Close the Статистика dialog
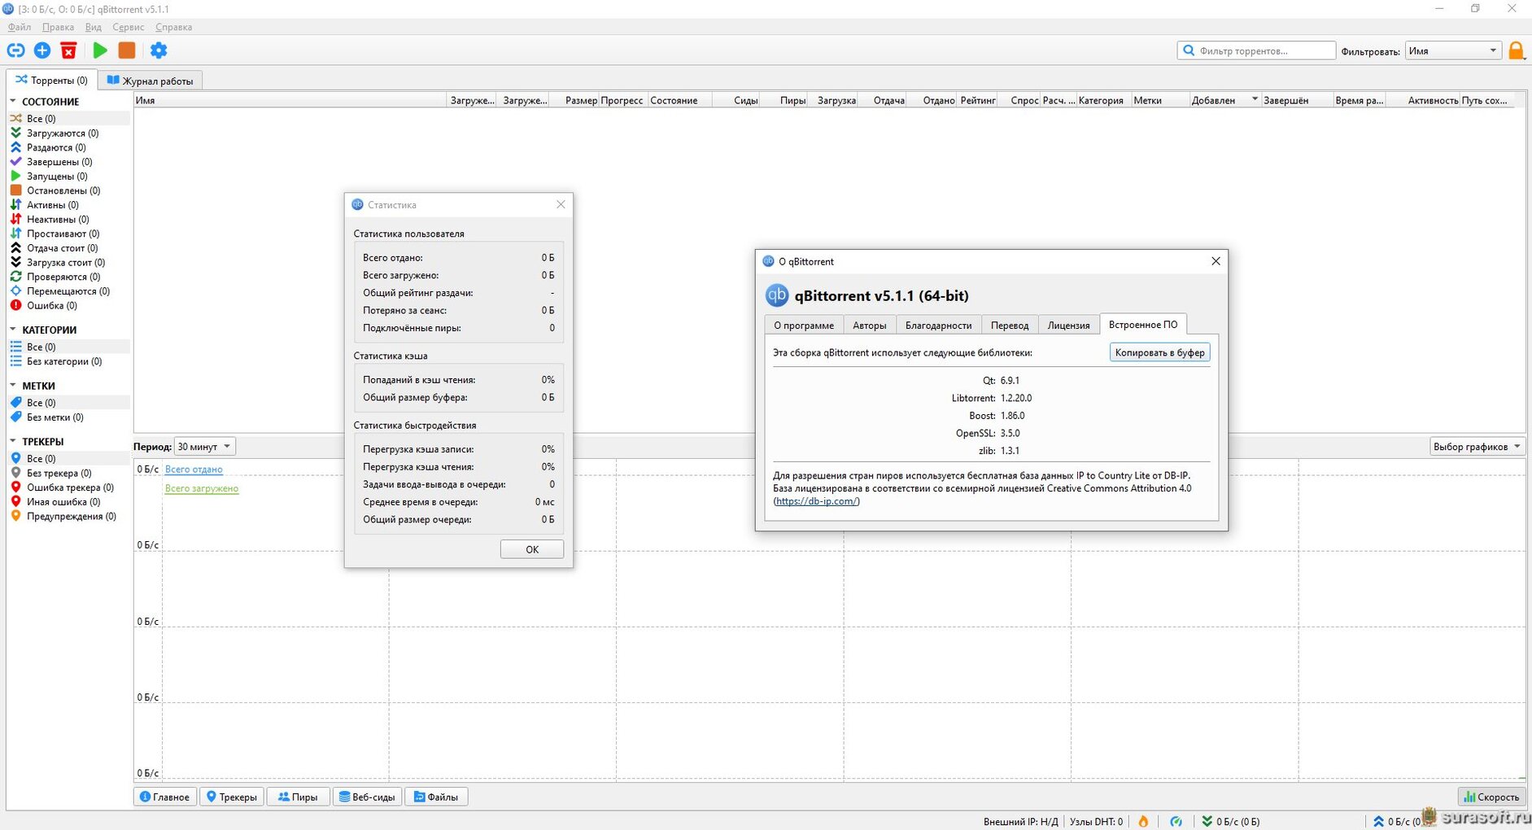 (x=561, y=204)
